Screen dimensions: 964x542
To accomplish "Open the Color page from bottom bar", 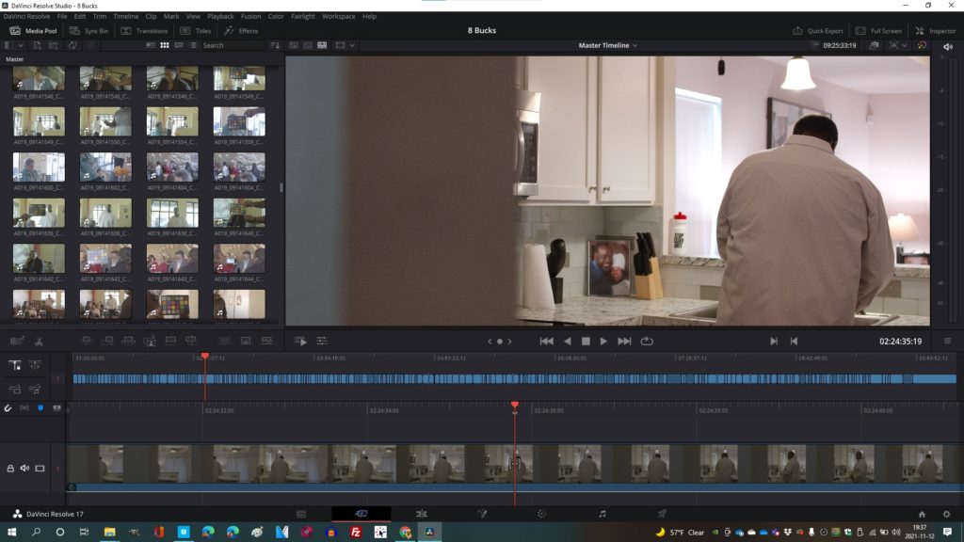I will pyautogui.click(x=541, y=514).
